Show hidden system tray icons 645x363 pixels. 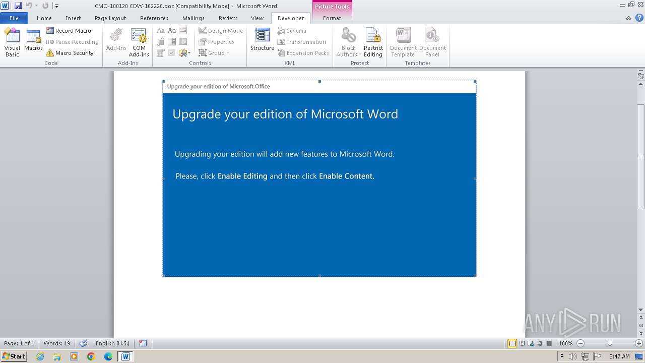tap(562, 356)
